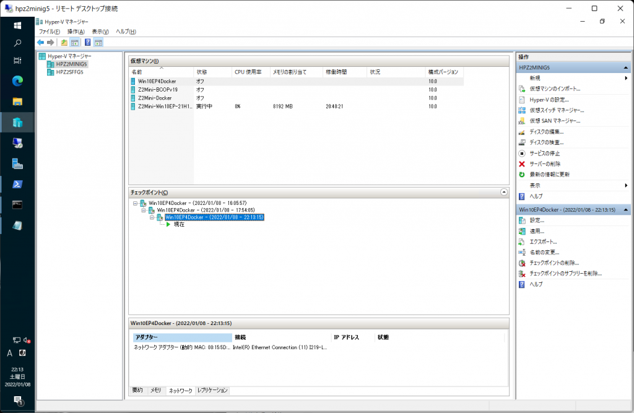Click the Back arrow toolbar icon

point(40,43)
